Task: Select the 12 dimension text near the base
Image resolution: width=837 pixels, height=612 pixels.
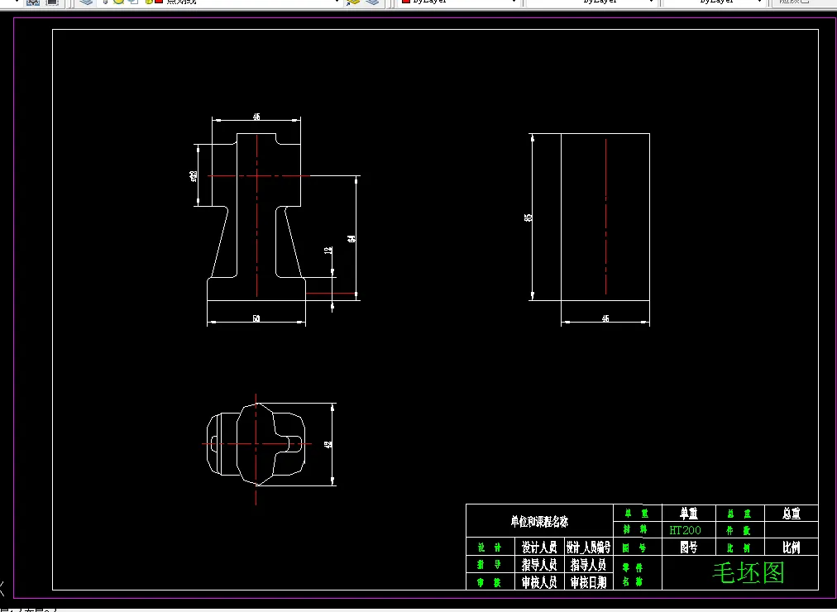Action: pos(328,250)
